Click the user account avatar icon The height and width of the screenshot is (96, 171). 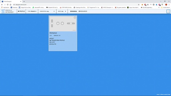point(168,11)
